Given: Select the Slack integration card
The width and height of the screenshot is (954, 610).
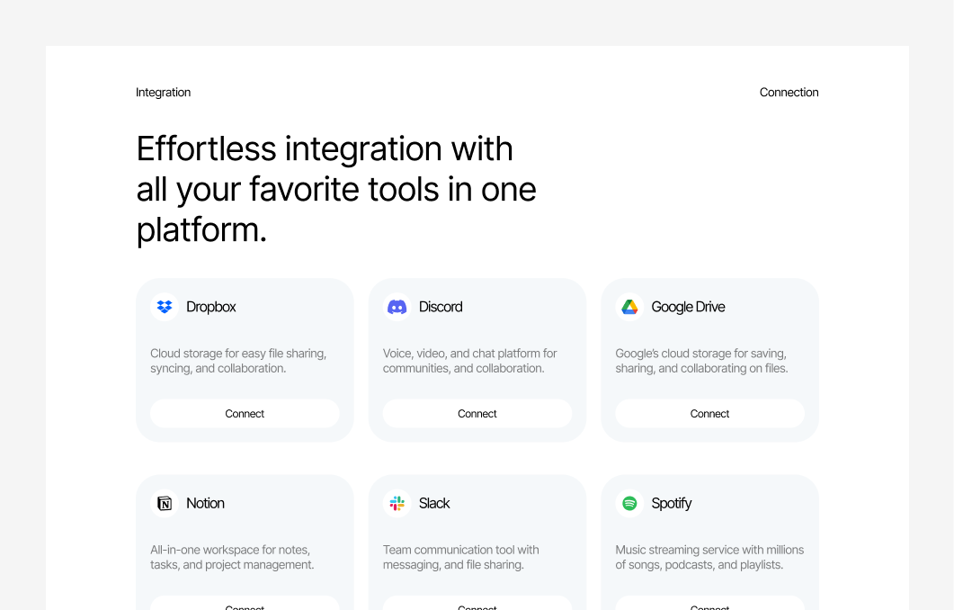Looking at the screenshot, I should click(x=477, y=540).
